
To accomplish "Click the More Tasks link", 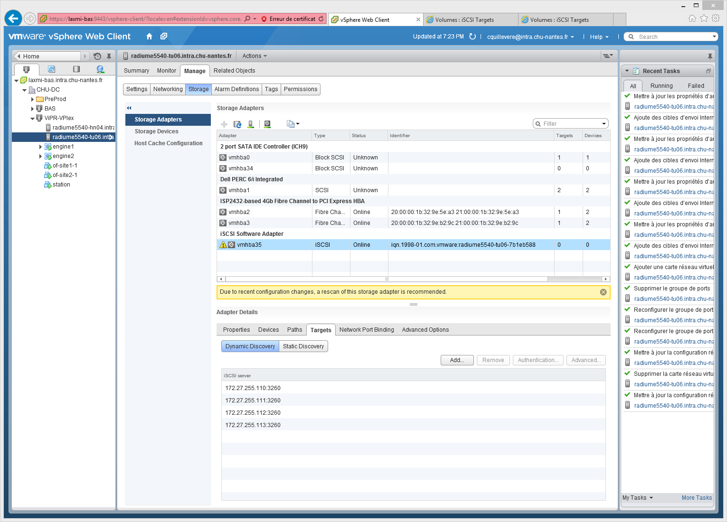I will tap(697, 498).
